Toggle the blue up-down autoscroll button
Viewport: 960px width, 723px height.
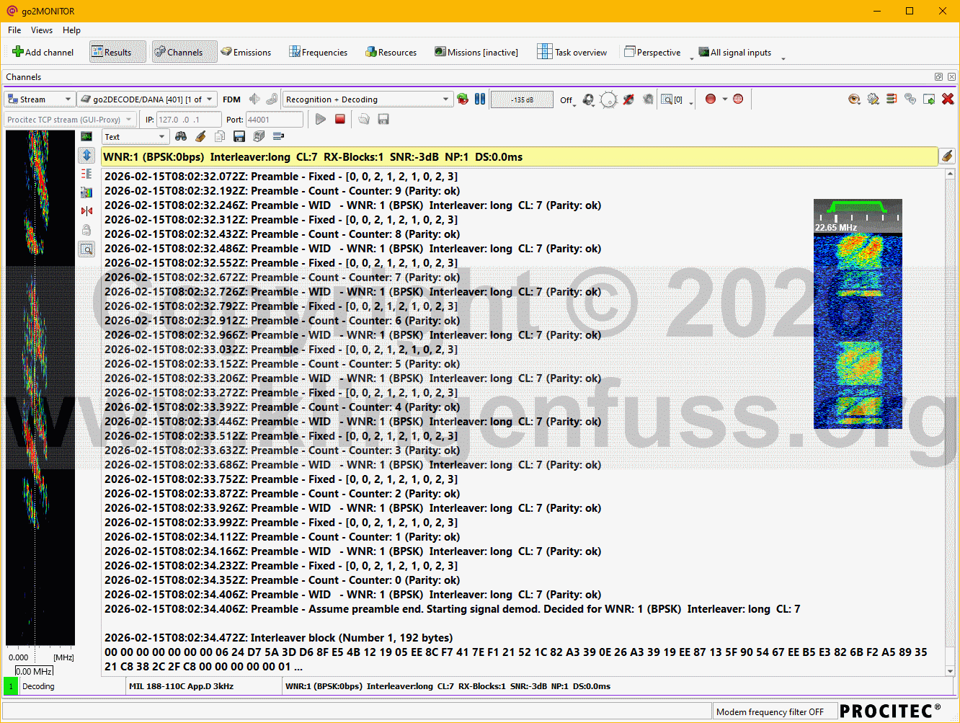[86, 155]
